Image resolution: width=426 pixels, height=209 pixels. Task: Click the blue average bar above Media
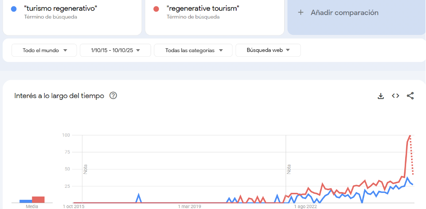click(25, 201)
